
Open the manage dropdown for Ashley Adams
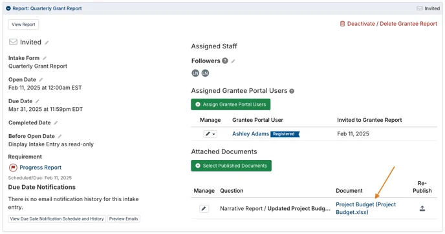210,134
